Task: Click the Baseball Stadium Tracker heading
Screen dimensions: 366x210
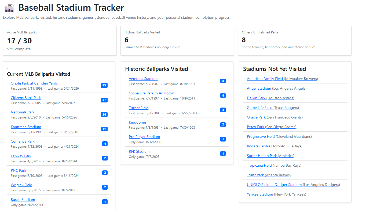Action: click(x=71, y=7)
